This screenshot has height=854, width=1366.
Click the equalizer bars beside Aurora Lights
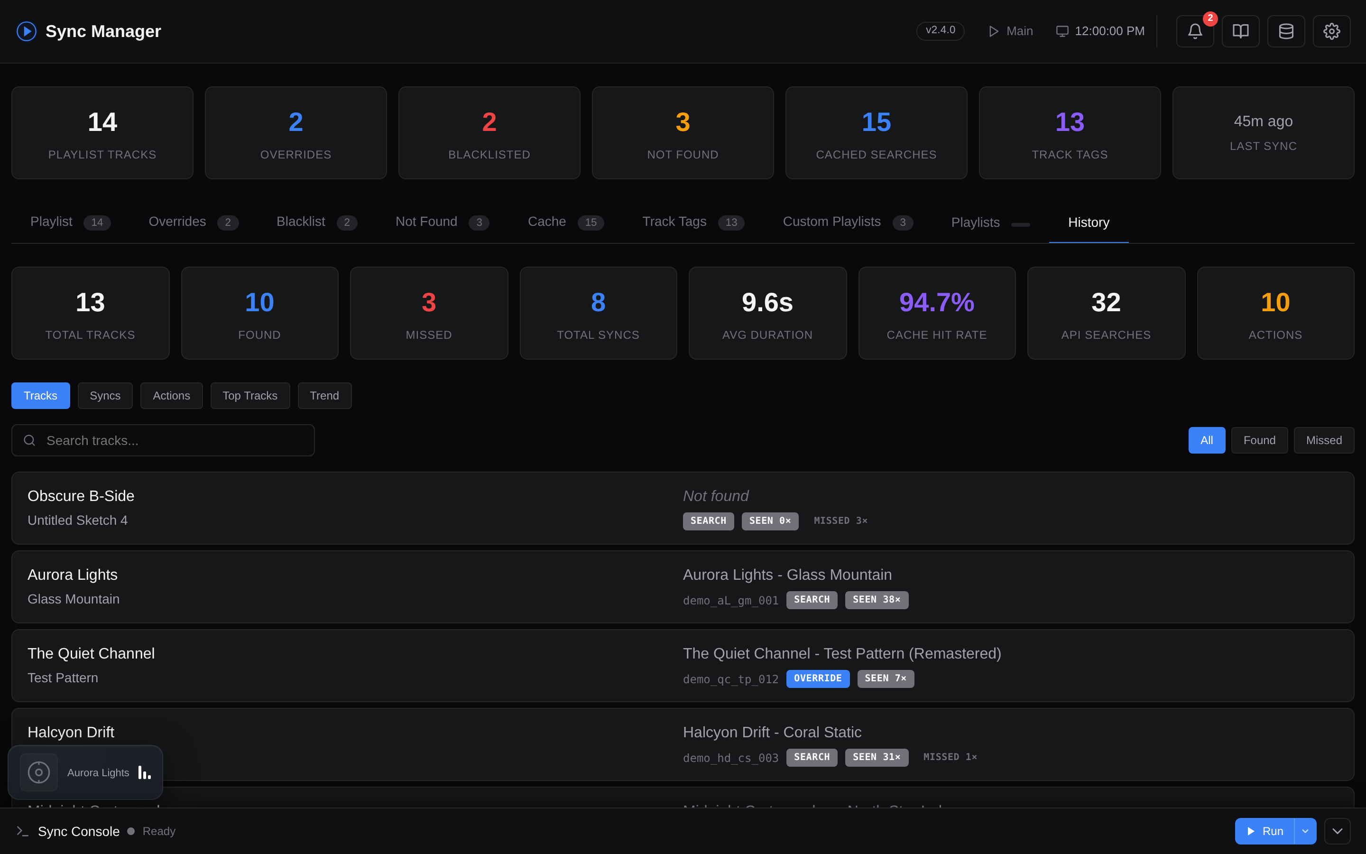pyautogui.click(x=145, y=773)
